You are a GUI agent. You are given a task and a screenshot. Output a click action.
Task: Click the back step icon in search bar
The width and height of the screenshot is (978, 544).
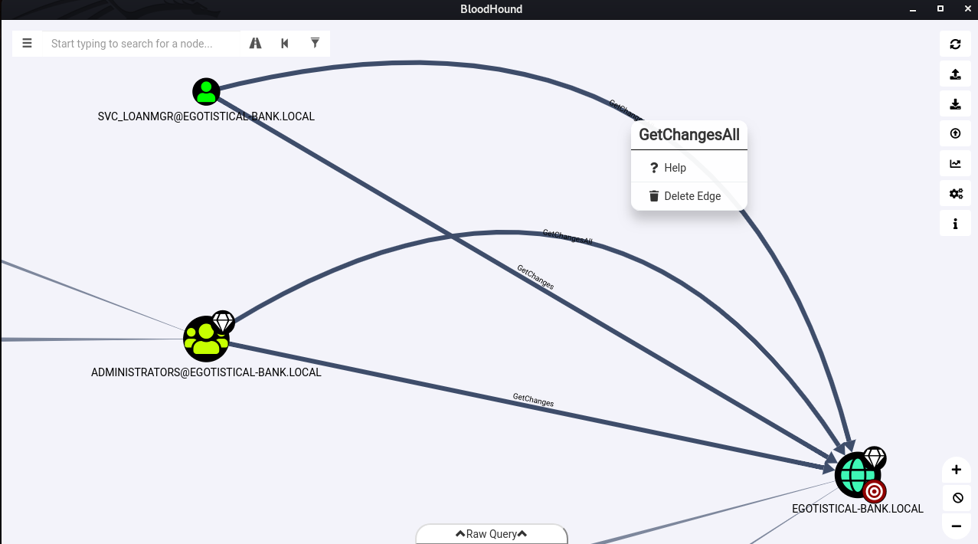[285, 44]
